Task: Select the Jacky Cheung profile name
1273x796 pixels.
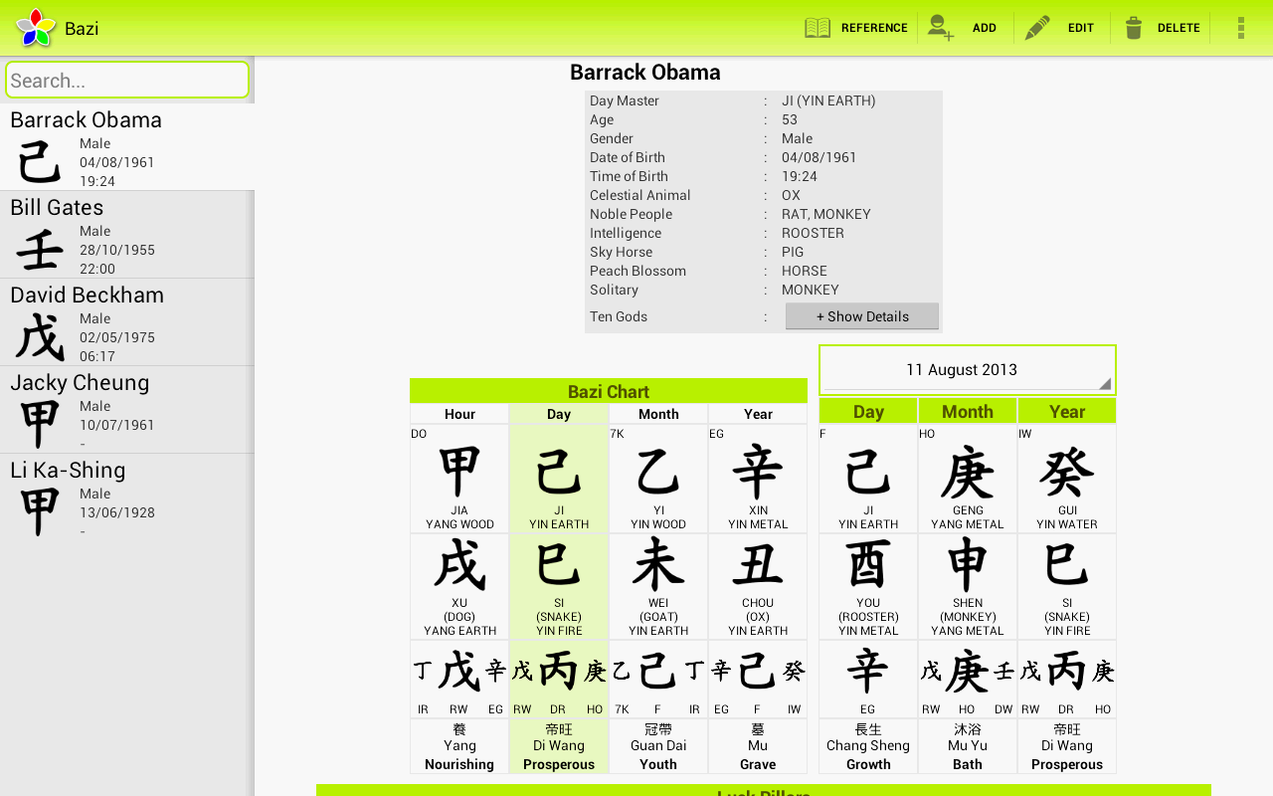Action: tap(80, 382)
